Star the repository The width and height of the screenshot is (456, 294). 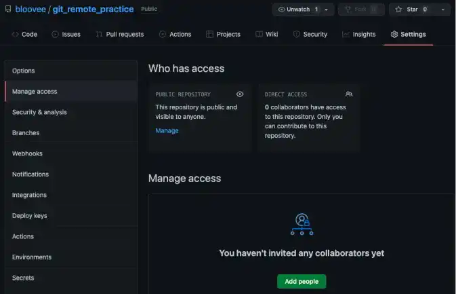pyautogui.click(x=413, y=10)
